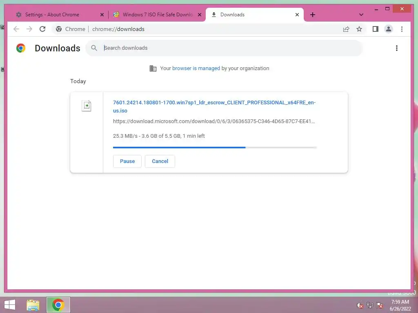Open the profile avatar menu

coord(389,29)
